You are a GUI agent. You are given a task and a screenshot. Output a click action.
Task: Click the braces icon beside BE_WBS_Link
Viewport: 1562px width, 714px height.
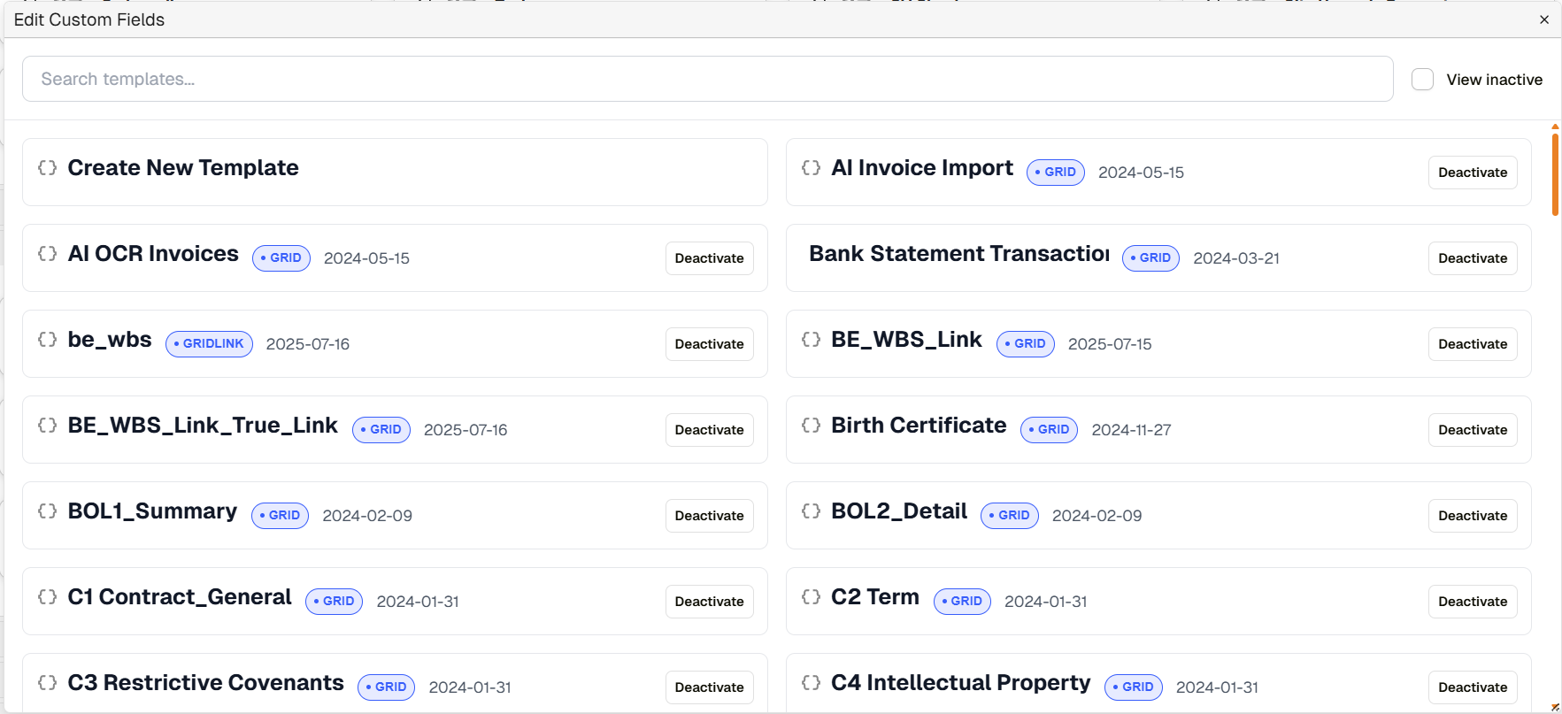click(x=811, y=340)
